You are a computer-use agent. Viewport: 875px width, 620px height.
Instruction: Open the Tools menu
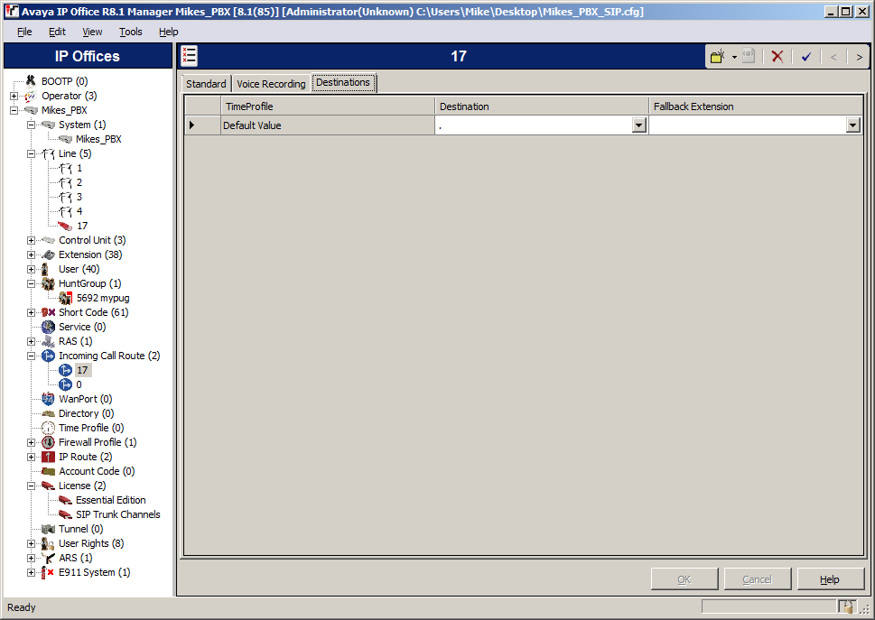(x=131, y=32)
